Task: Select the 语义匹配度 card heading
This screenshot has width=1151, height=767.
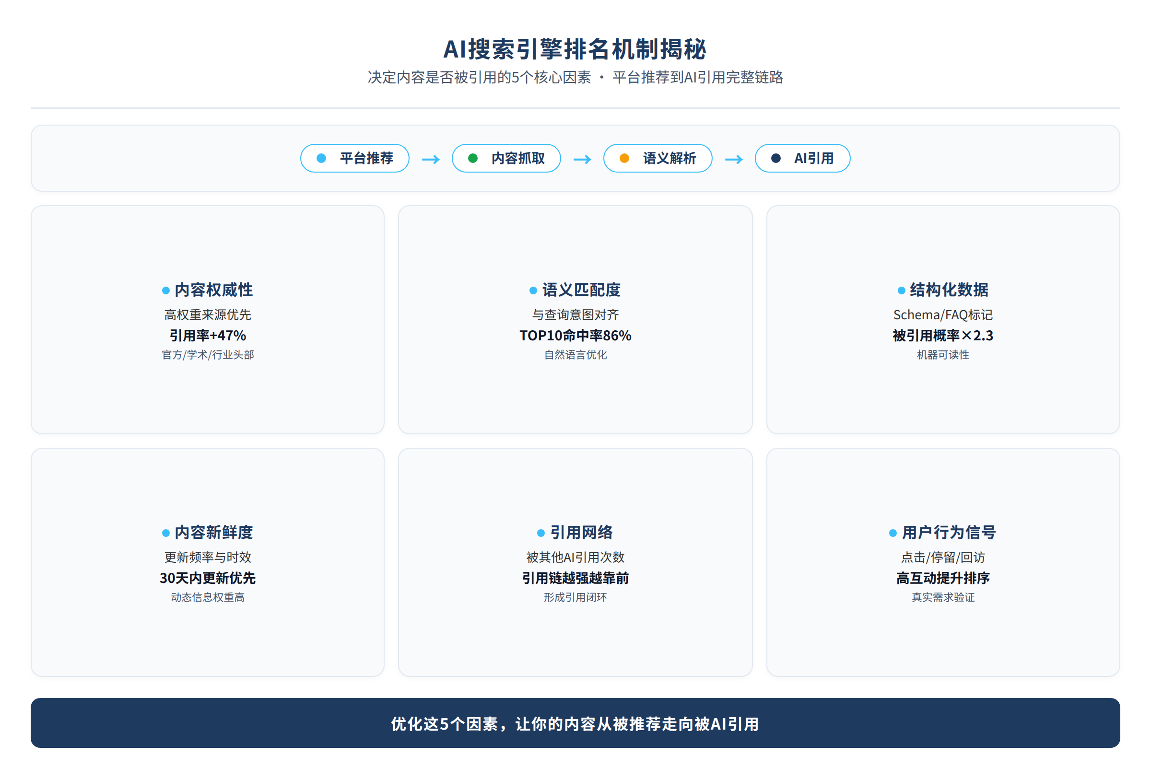Action: pos(581,290)
